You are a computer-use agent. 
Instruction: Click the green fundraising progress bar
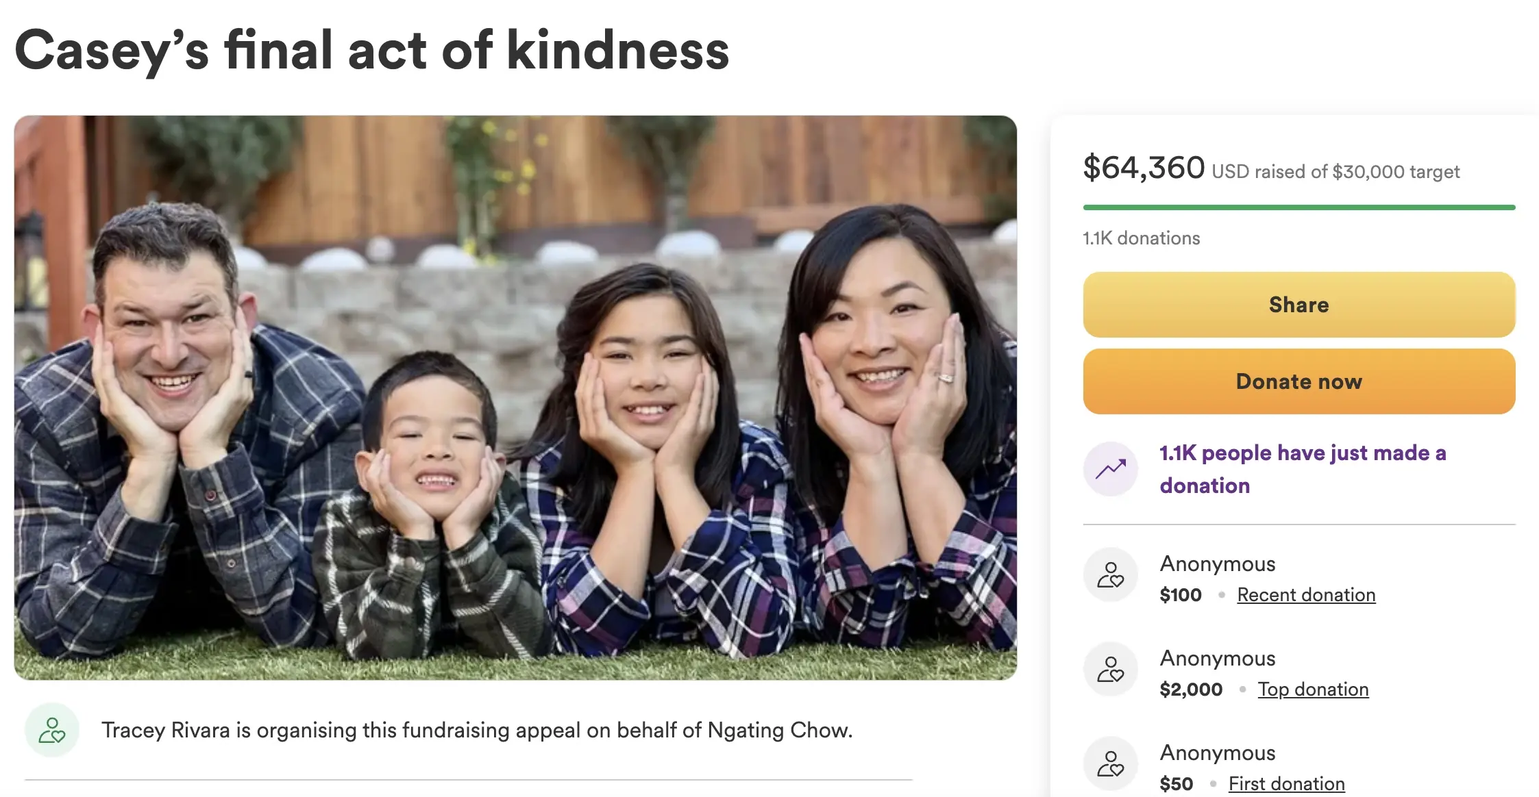point(1298,207)
